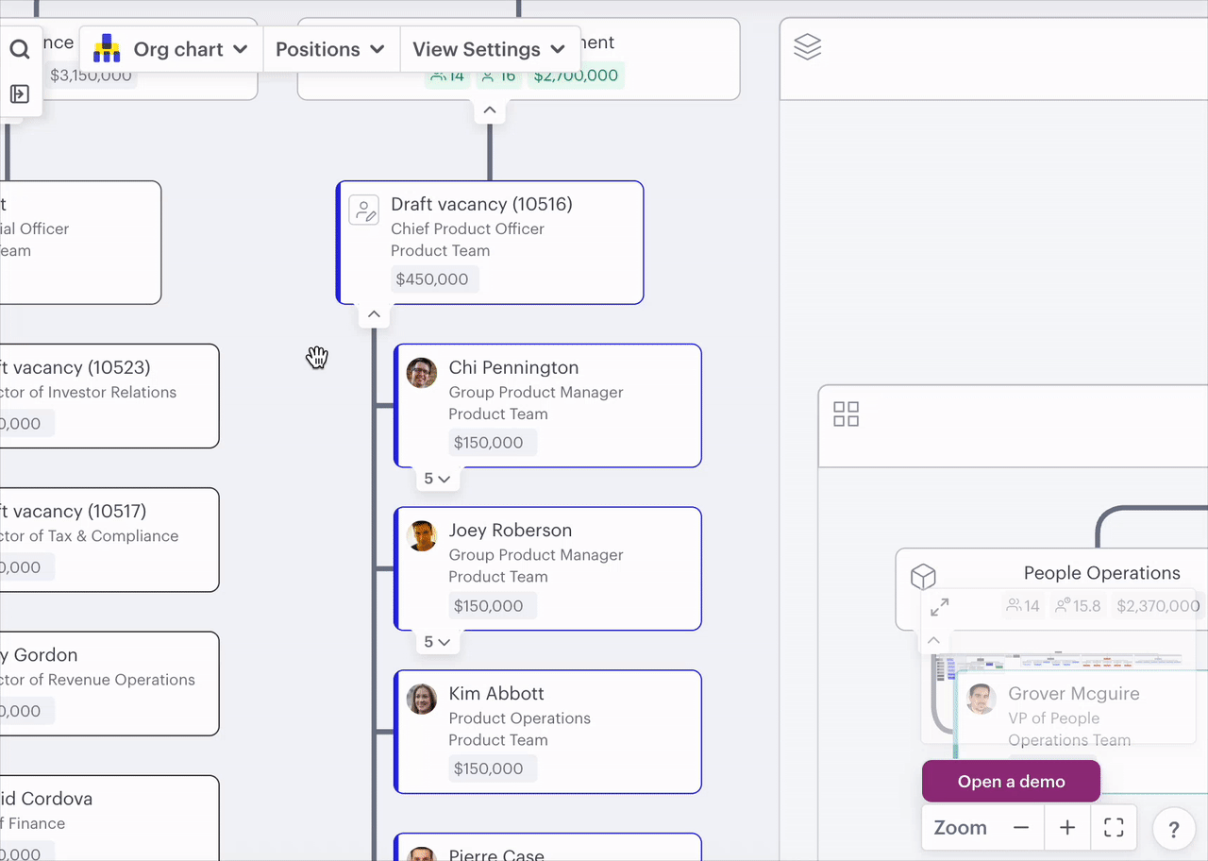Select the Draft vacancy (10517) name
This screenshot has width=1208, height=861.
(74, 512)
